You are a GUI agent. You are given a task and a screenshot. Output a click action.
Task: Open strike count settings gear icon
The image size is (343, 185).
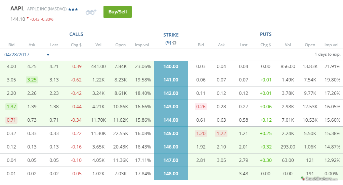coord(174,43)
